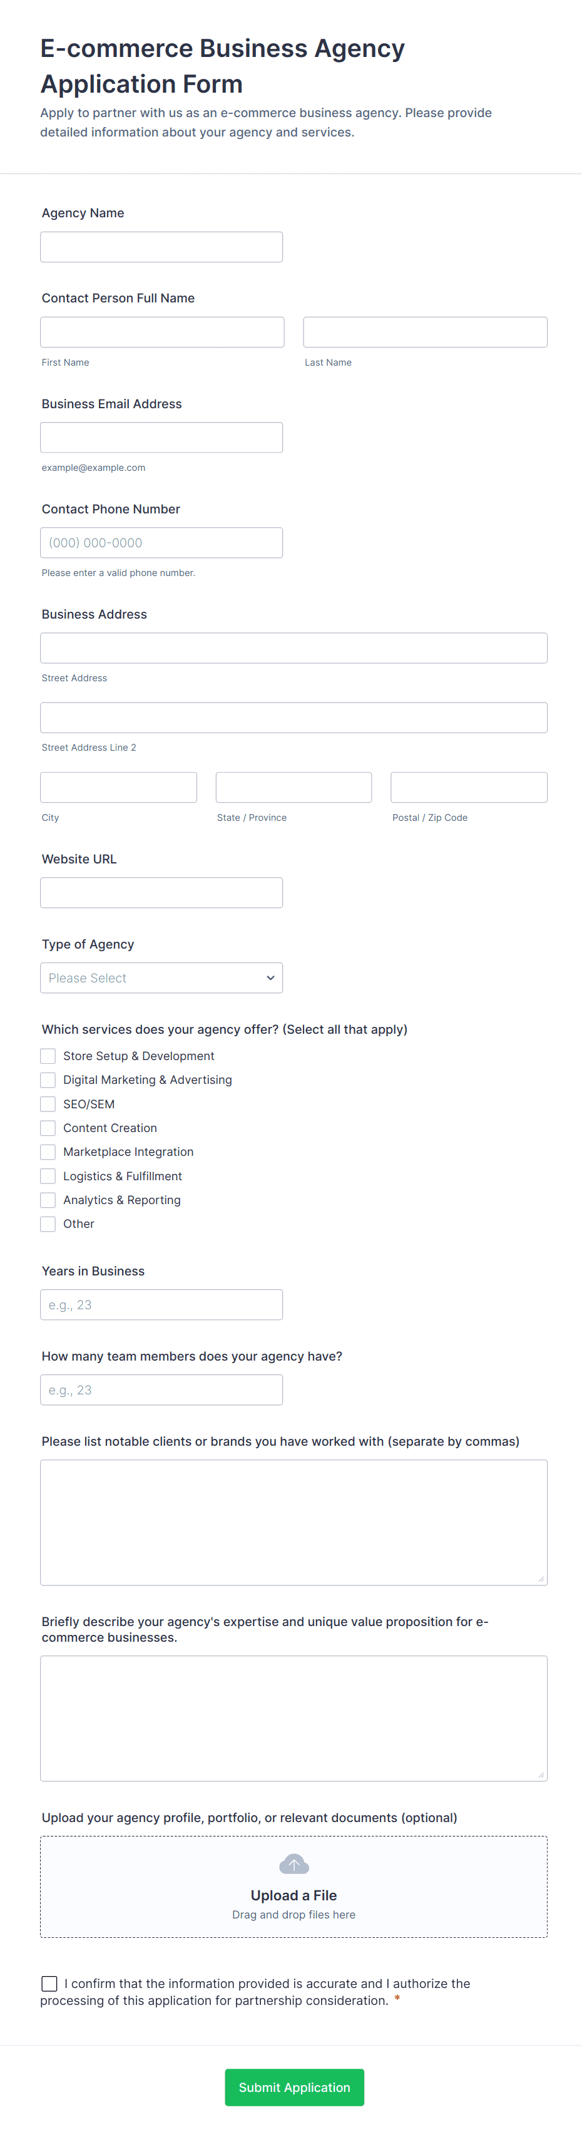Mark the Analytics & Reporting checkbox
Viewport: 582px width, 2137px height.
(48, 1200)
